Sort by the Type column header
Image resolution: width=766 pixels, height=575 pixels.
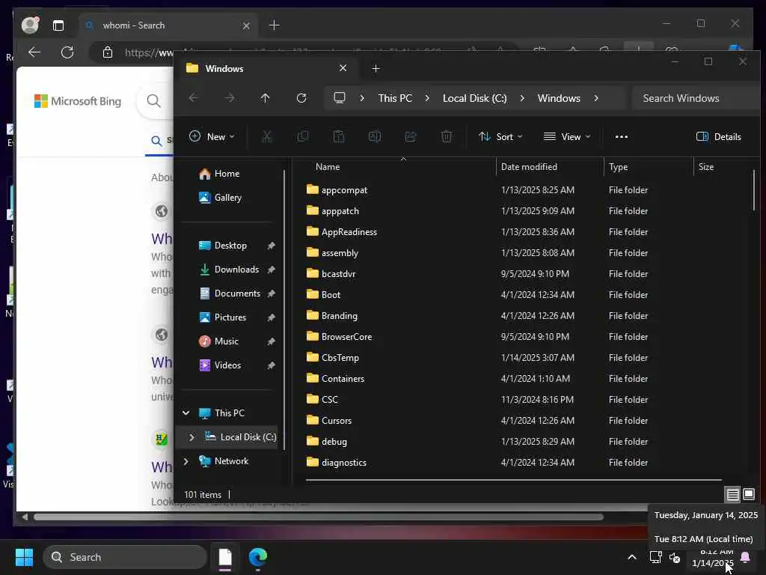(x=649, y=167)
